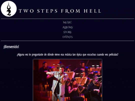
Task: Click the word STEPS in the header title
Action: pyautogui.click(x=47, y=11)
